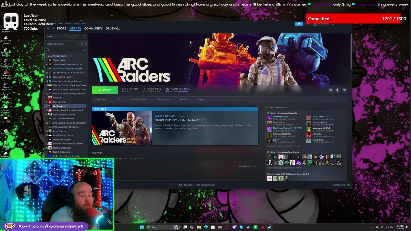Viewport: 411px width, 231px height.
Task: Open the Community Hub link
Action: pyautogui.click(x=139, y=99)
